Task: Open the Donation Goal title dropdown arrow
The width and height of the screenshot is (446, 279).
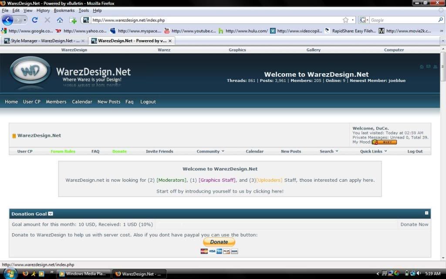Action: [x=51, y=214]
